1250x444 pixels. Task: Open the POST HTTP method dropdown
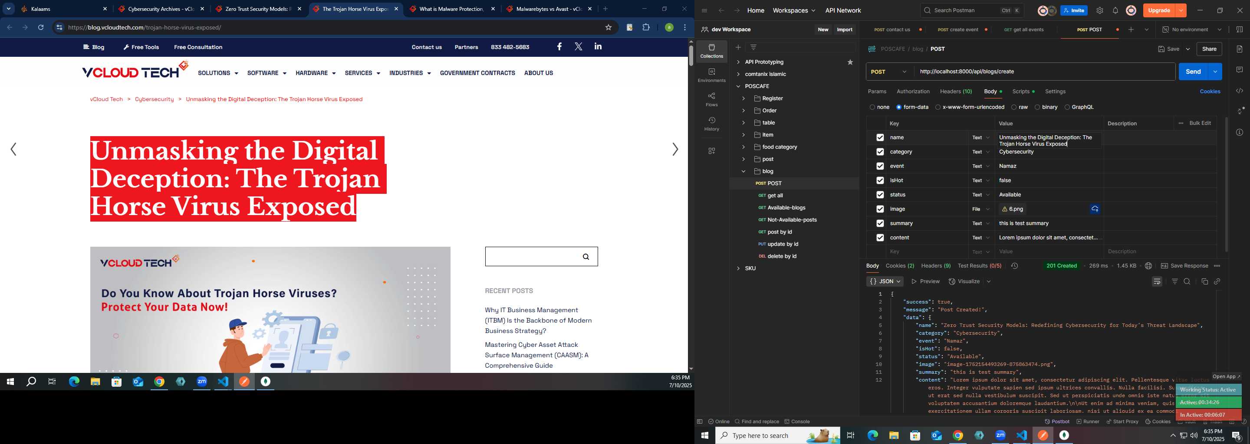tap(889, 72)
